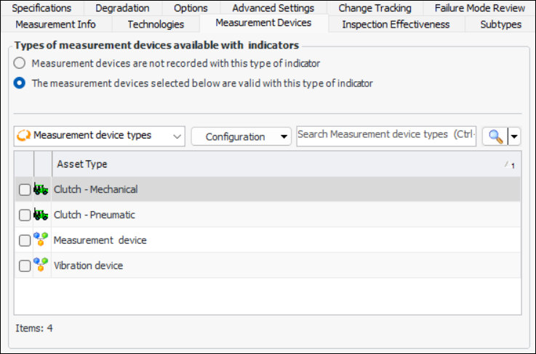Screen dimensions: 536x354
Task: Select 'devices are not recorded' radio option
Action: 20,63
